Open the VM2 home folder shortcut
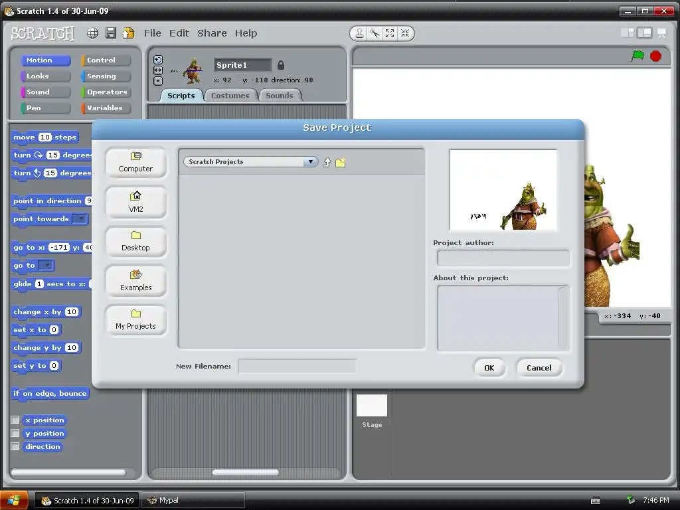 point(135,202)
